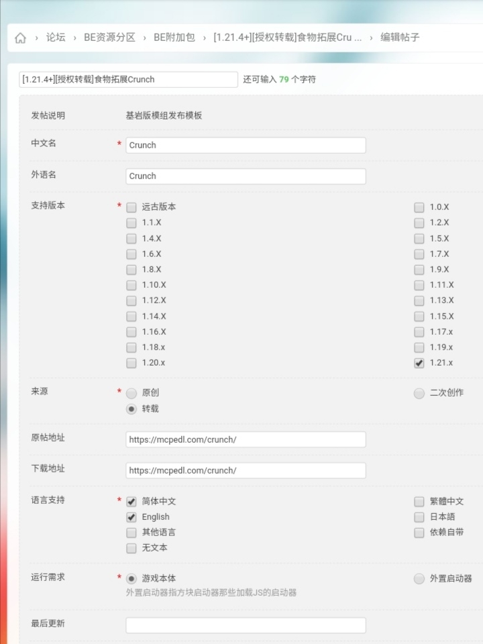Check the 1.15.X version checkbox

[x=419, y=317]
